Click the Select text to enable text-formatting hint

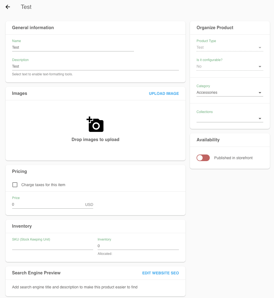42,74
